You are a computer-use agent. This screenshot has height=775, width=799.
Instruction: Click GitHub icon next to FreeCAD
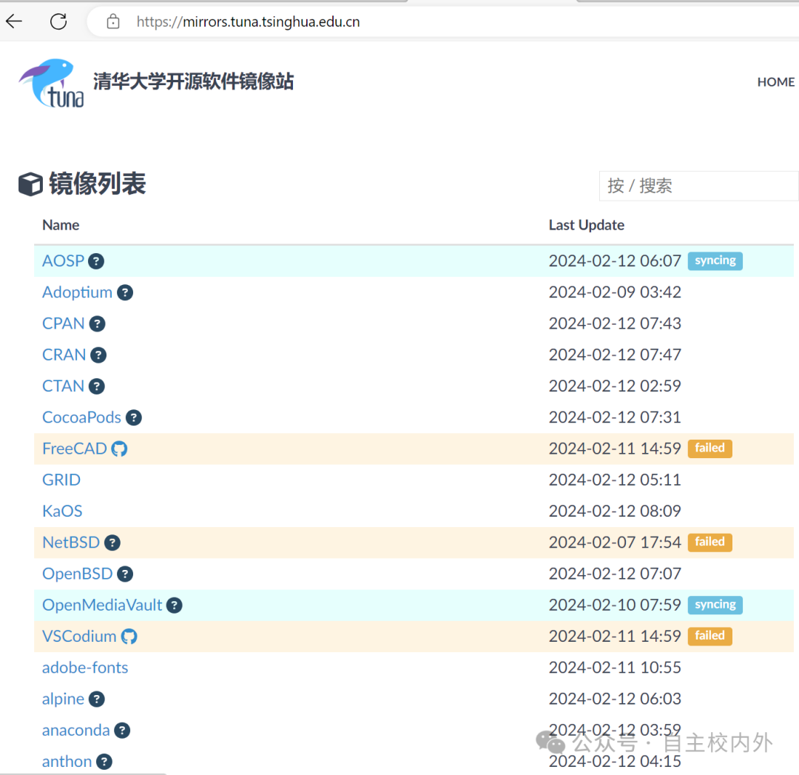click(119, 449)
